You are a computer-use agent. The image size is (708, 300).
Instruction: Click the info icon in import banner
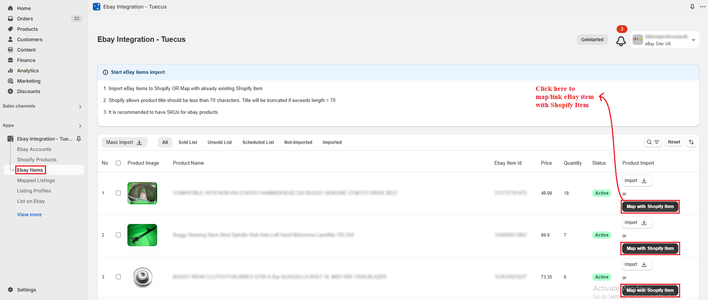(x=105, y=72)
